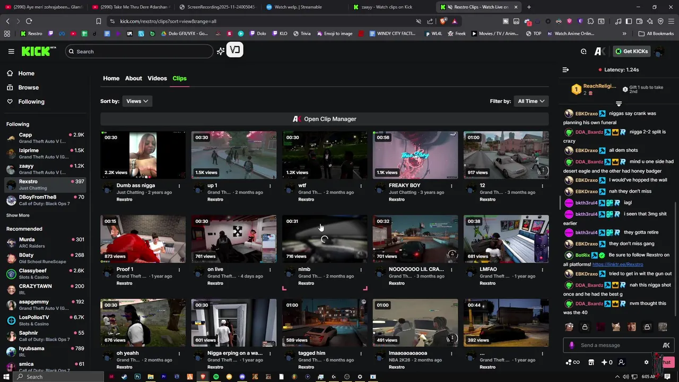Switch to the Videos tab
The height and width of the screenshot is (382, 679).
coord(157,78)
